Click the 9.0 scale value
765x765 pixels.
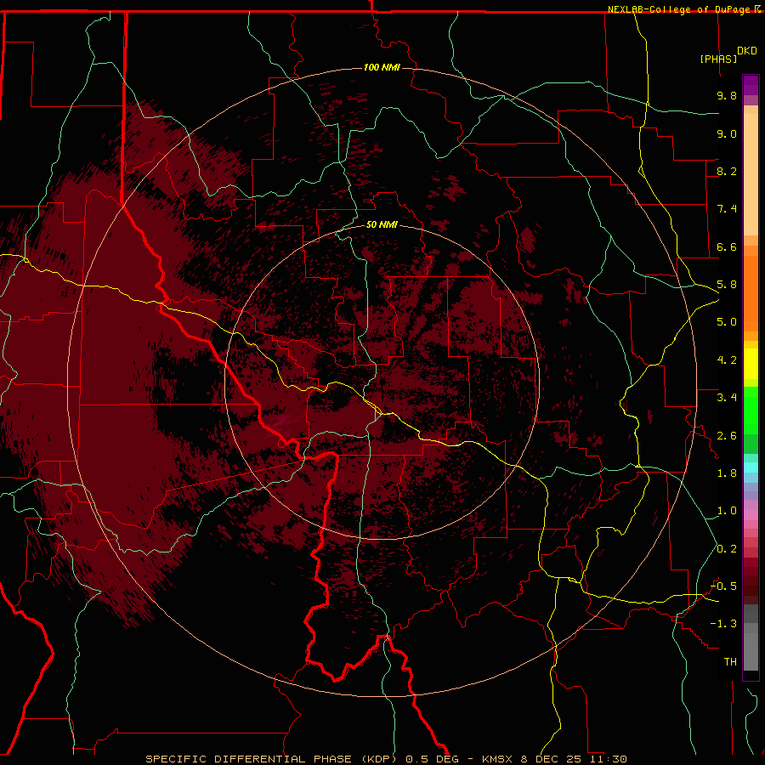pos(727,133)
